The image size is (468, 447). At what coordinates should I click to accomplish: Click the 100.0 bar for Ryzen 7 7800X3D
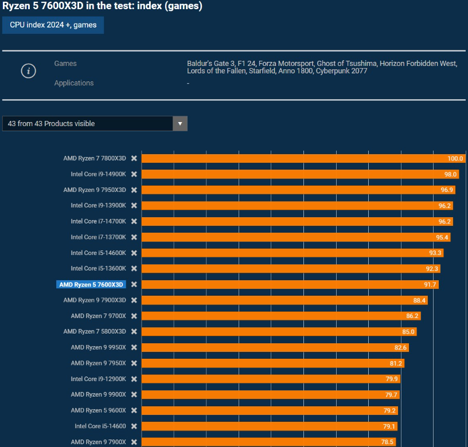[x=303, y=159]
